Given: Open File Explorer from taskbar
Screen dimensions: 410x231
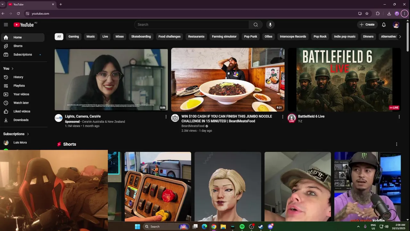Looking at the screenshot, I should tap(223, 227).
